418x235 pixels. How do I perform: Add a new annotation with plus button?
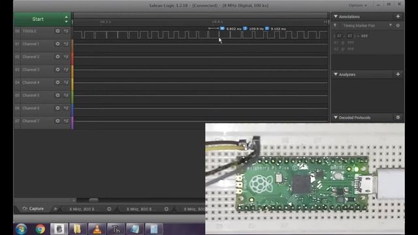(398, 16)
